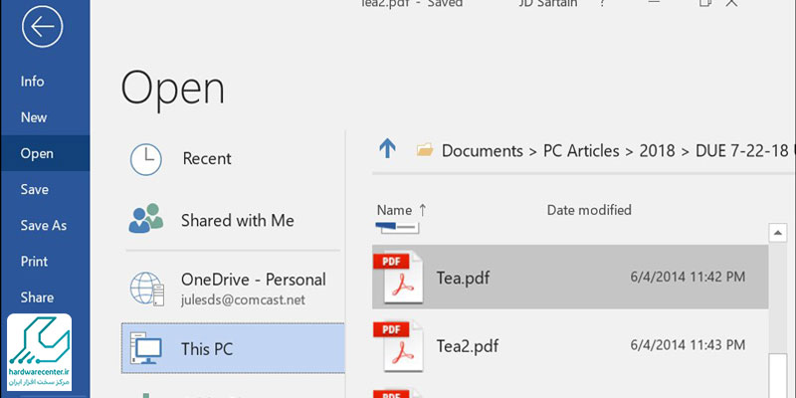This screenshot has width=796, height=398.
Task: Click Tea2.pdf date 6/4/2014 11:43 PM
Action: [688, 346]
